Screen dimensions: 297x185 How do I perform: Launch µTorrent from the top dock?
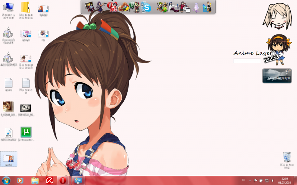pyautogui.click(x=135, y=7)
